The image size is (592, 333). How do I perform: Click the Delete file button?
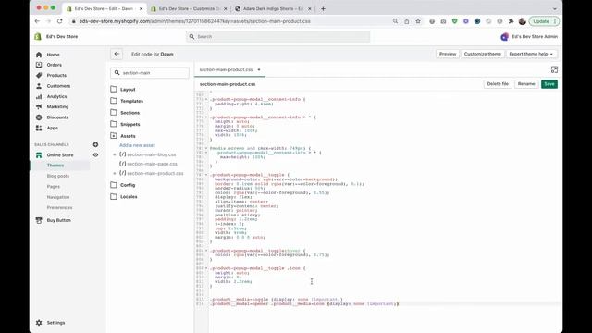coord(498,84)
